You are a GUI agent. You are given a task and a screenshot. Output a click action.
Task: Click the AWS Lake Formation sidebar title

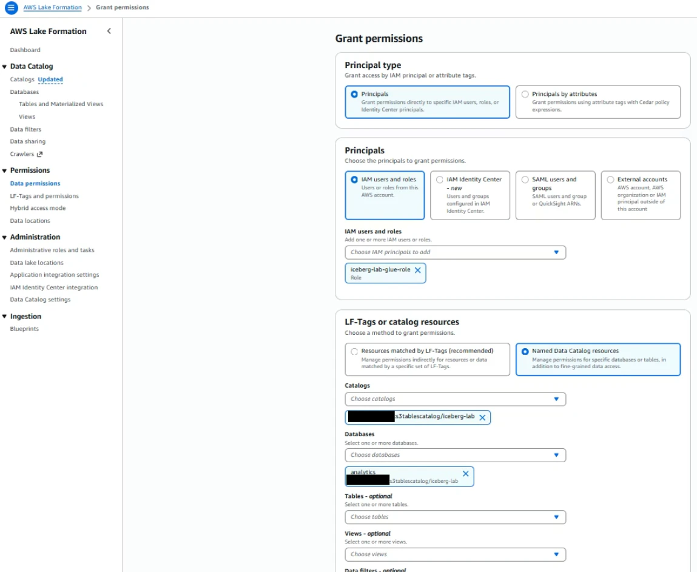(x=48, y=32)
